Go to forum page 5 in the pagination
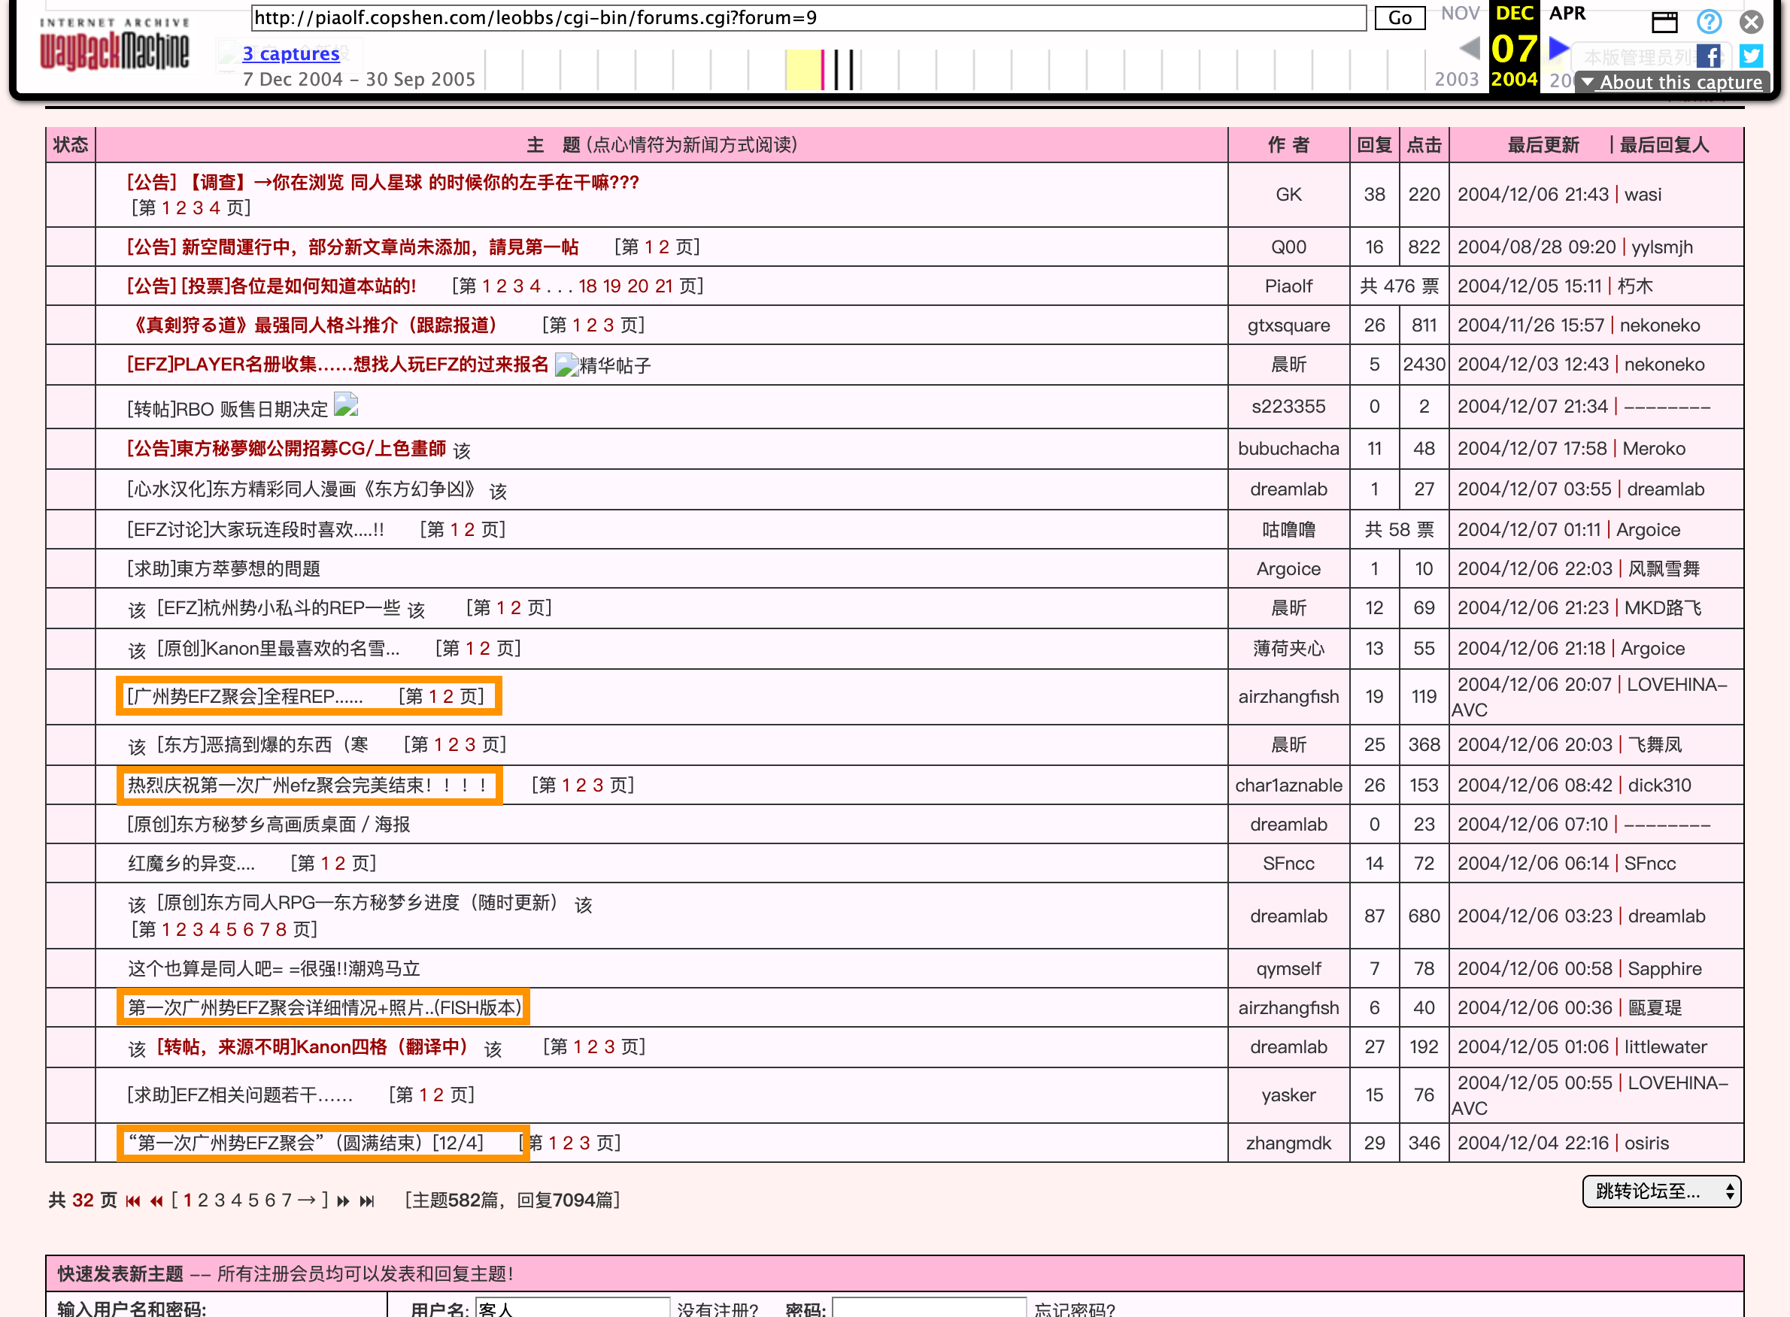The width and height of the screenshot is (1790, 1317). pos(253,1200)
